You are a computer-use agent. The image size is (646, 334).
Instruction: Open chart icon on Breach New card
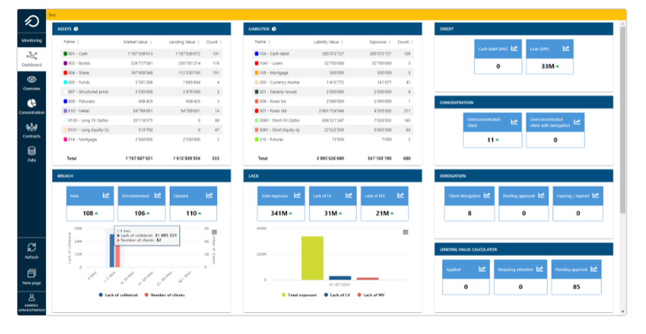pyautogui.click(x=106, y=196)
